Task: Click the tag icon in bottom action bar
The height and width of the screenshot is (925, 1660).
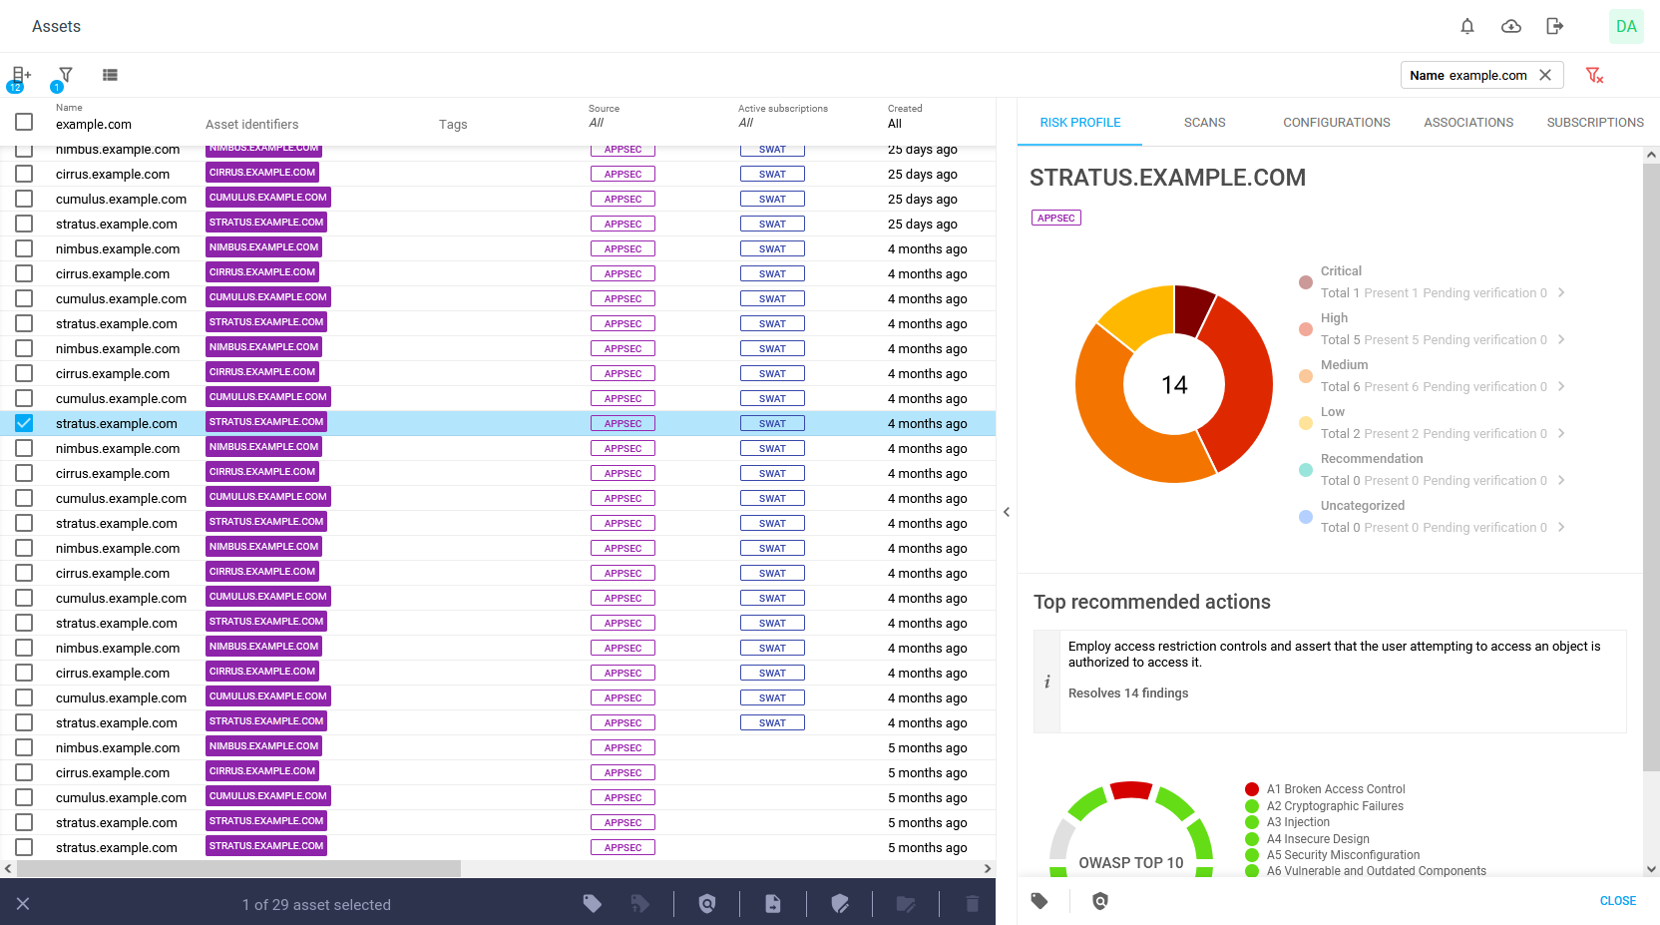Action: 593,904
